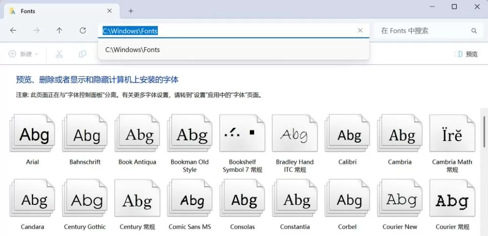Select the Corbel font icon
Viewport: 488px width, 236px height.
[x=347, y=198]
